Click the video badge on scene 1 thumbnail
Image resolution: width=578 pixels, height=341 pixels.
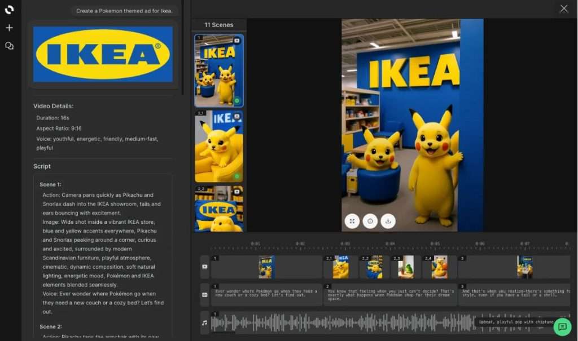point(237,41)
